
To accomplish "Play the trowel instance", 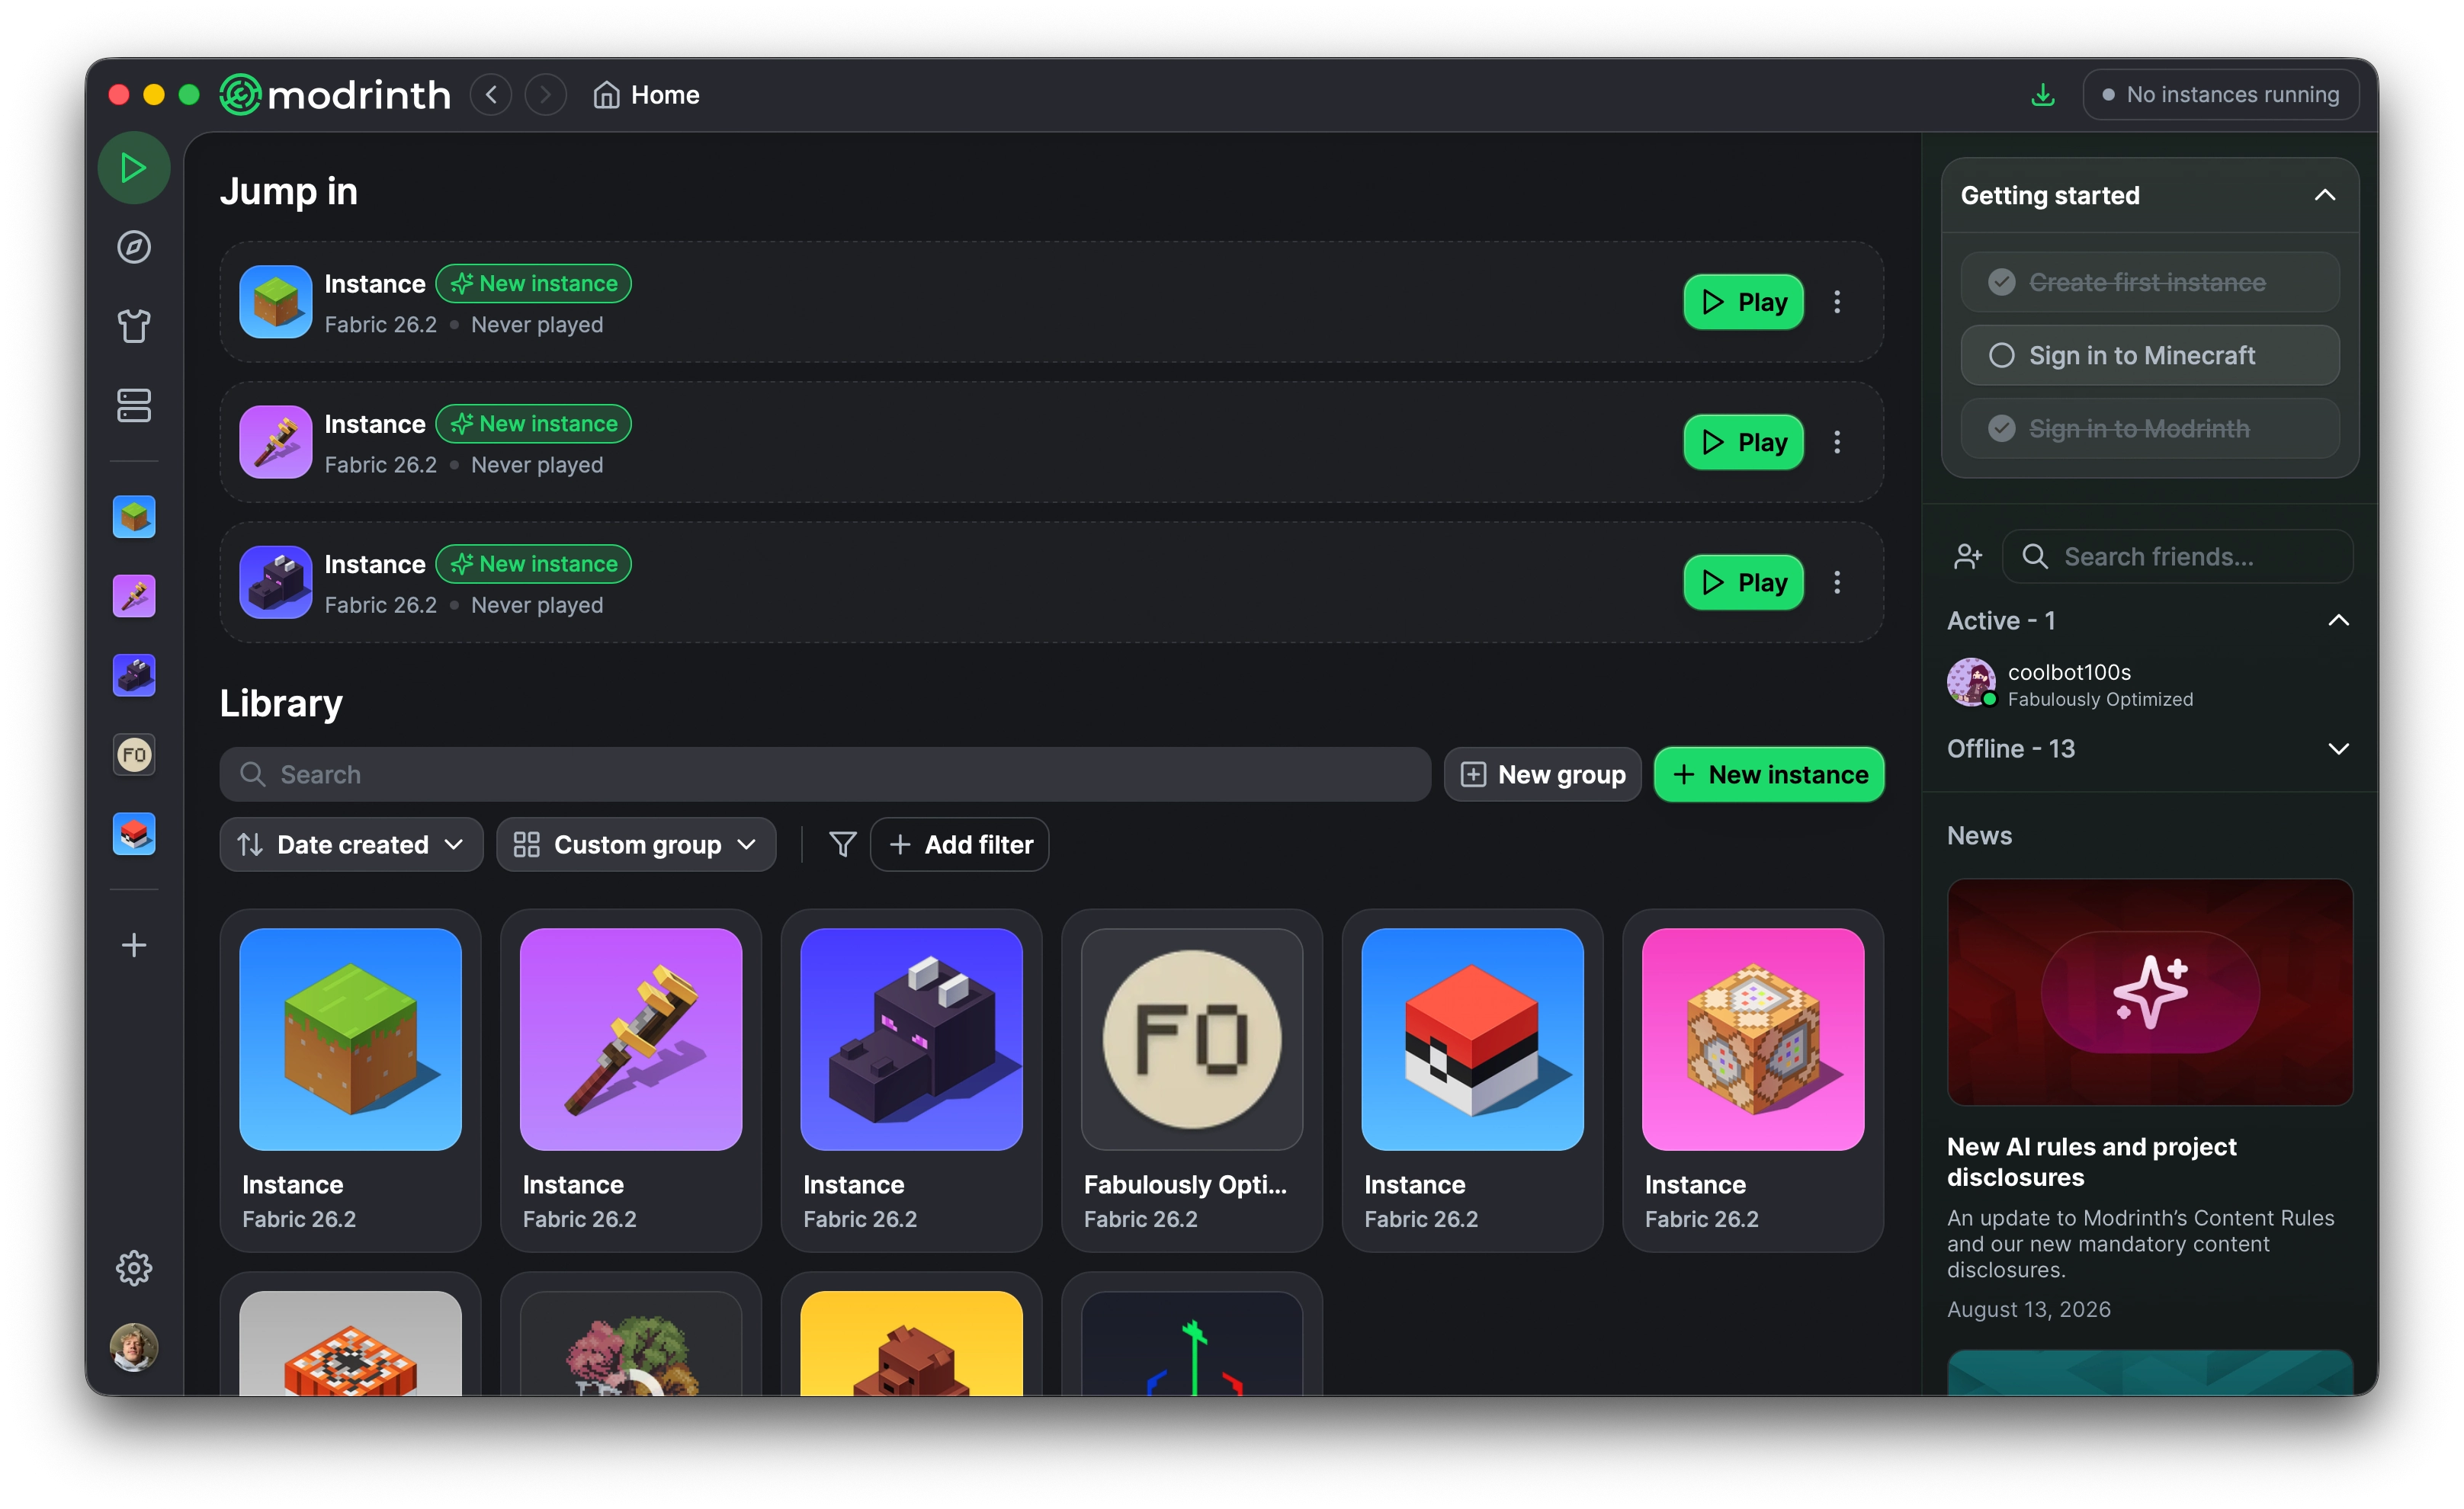I will (1743, 442).
